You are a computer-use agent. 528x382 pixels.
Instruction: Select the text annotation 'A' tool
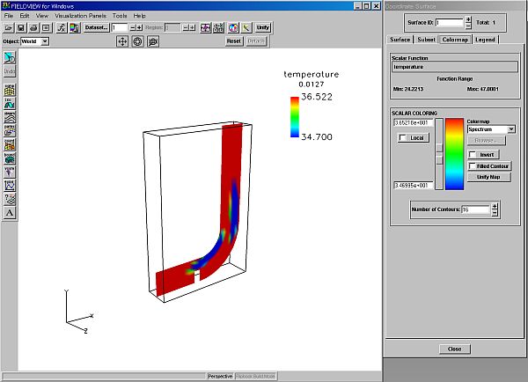[x=10, y=212]
